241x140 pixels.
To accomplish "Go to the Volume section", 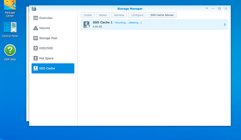I will pos(53,28).
